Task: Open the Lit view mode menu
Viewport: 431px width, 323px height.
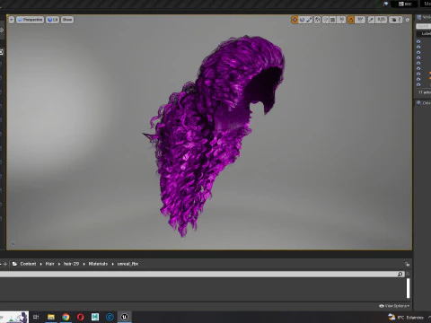Action: 52,20
